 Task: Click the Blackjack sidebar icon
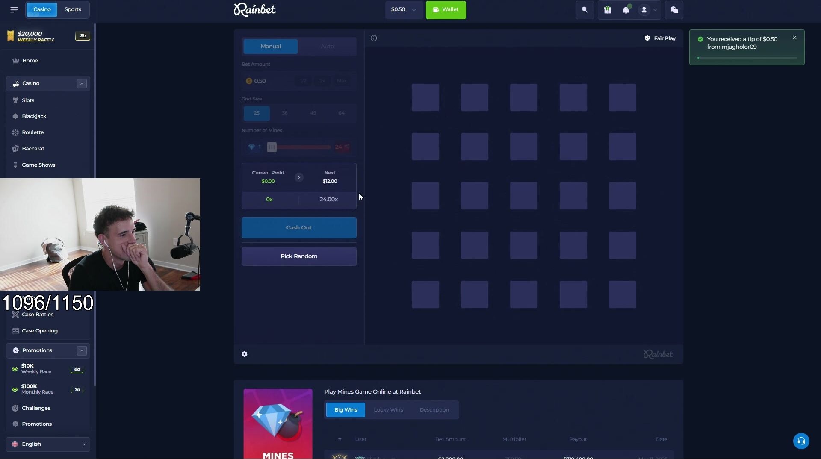coord(15,116)
